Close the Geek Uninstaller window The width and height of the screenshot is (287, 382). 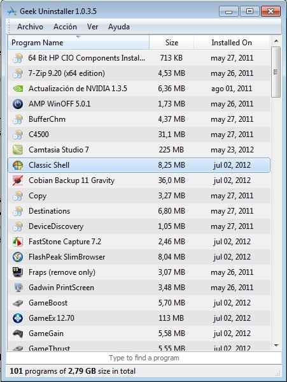[270, 11]
